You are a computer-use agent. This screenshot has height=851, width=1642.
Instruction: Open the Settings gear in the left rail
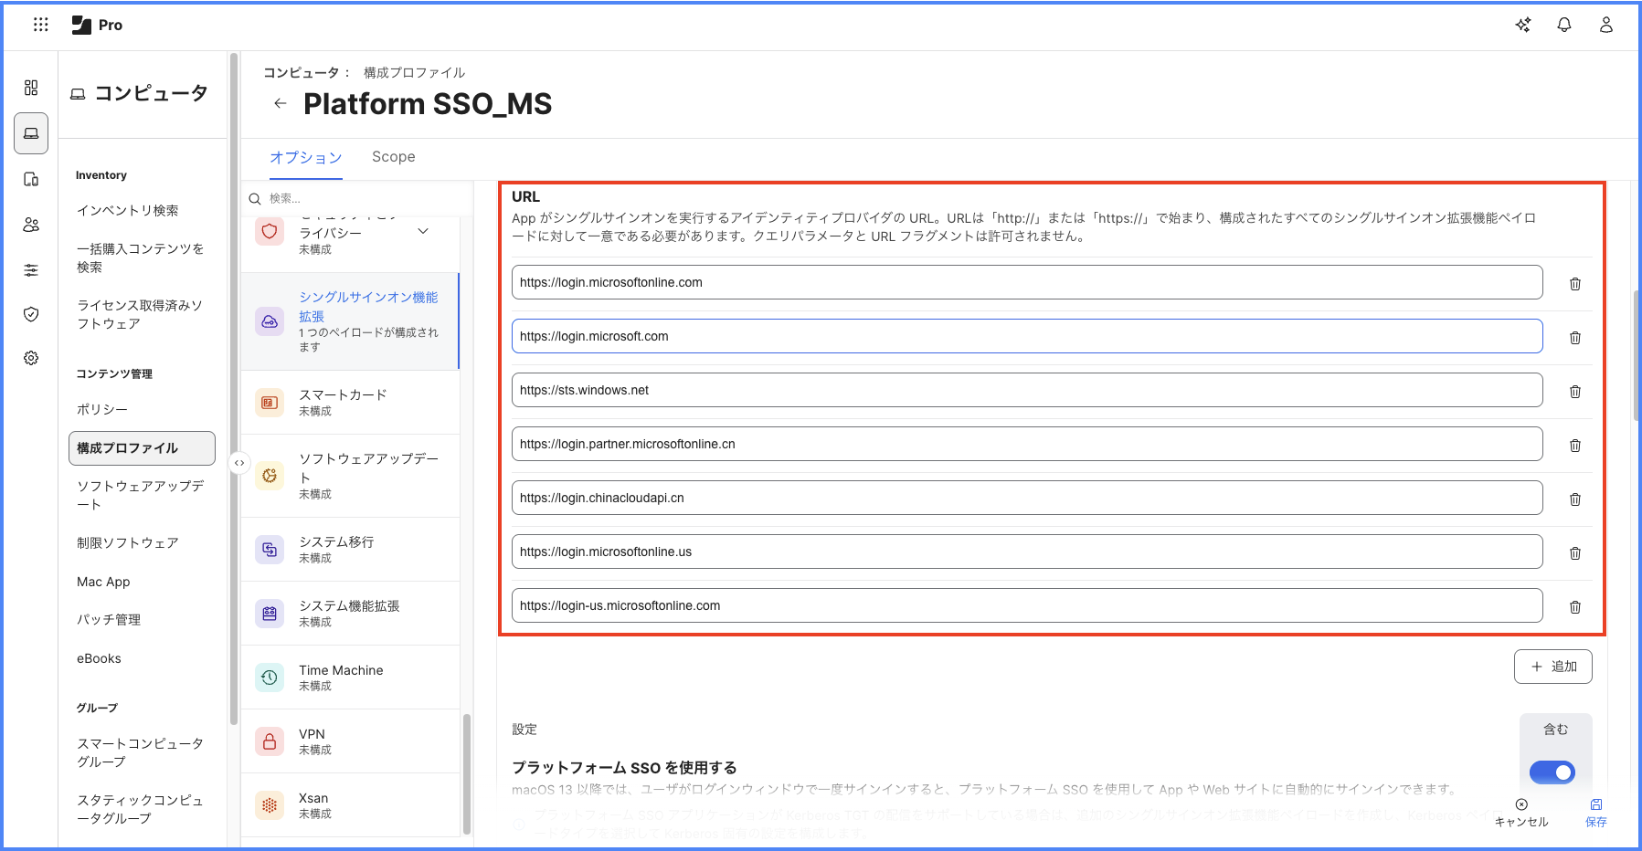click(x=31, y=358)
